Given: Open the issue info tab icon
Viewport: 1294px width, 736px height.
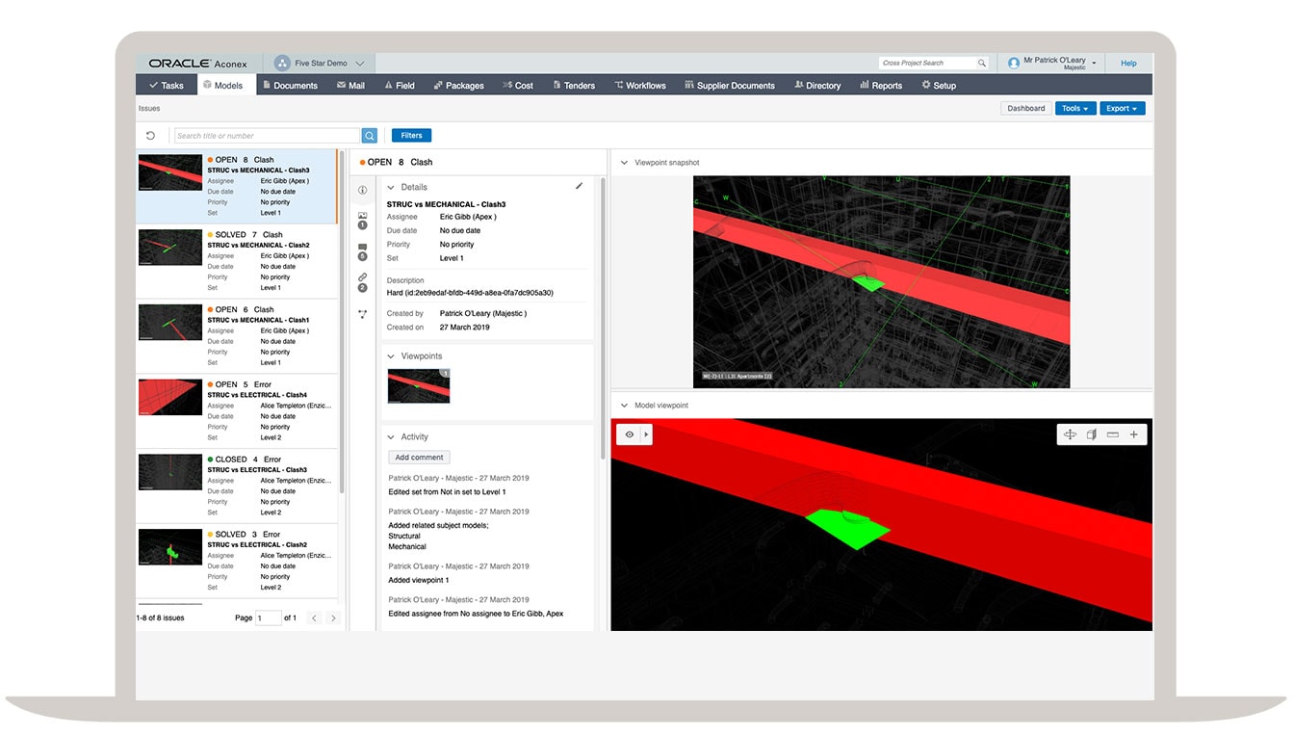Looking at the screenshot, I should [363, 190].
